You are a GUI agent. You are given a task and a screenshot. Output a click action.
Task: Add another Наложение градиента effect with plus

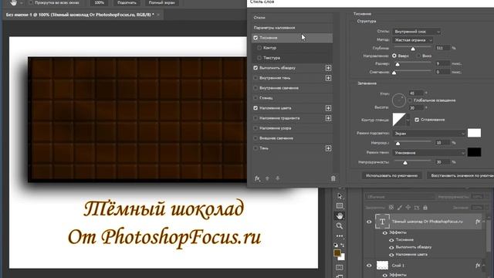point(328,118)
